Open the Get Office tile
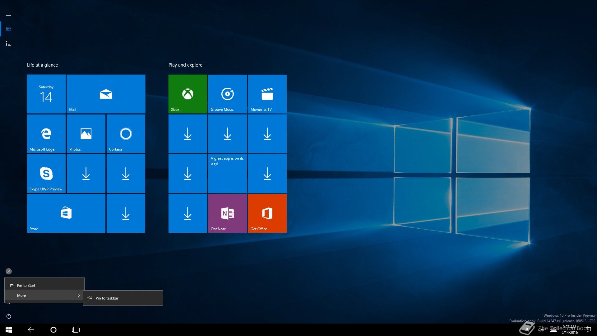Screen dimensions: 597x336 [x=267, y=213]
